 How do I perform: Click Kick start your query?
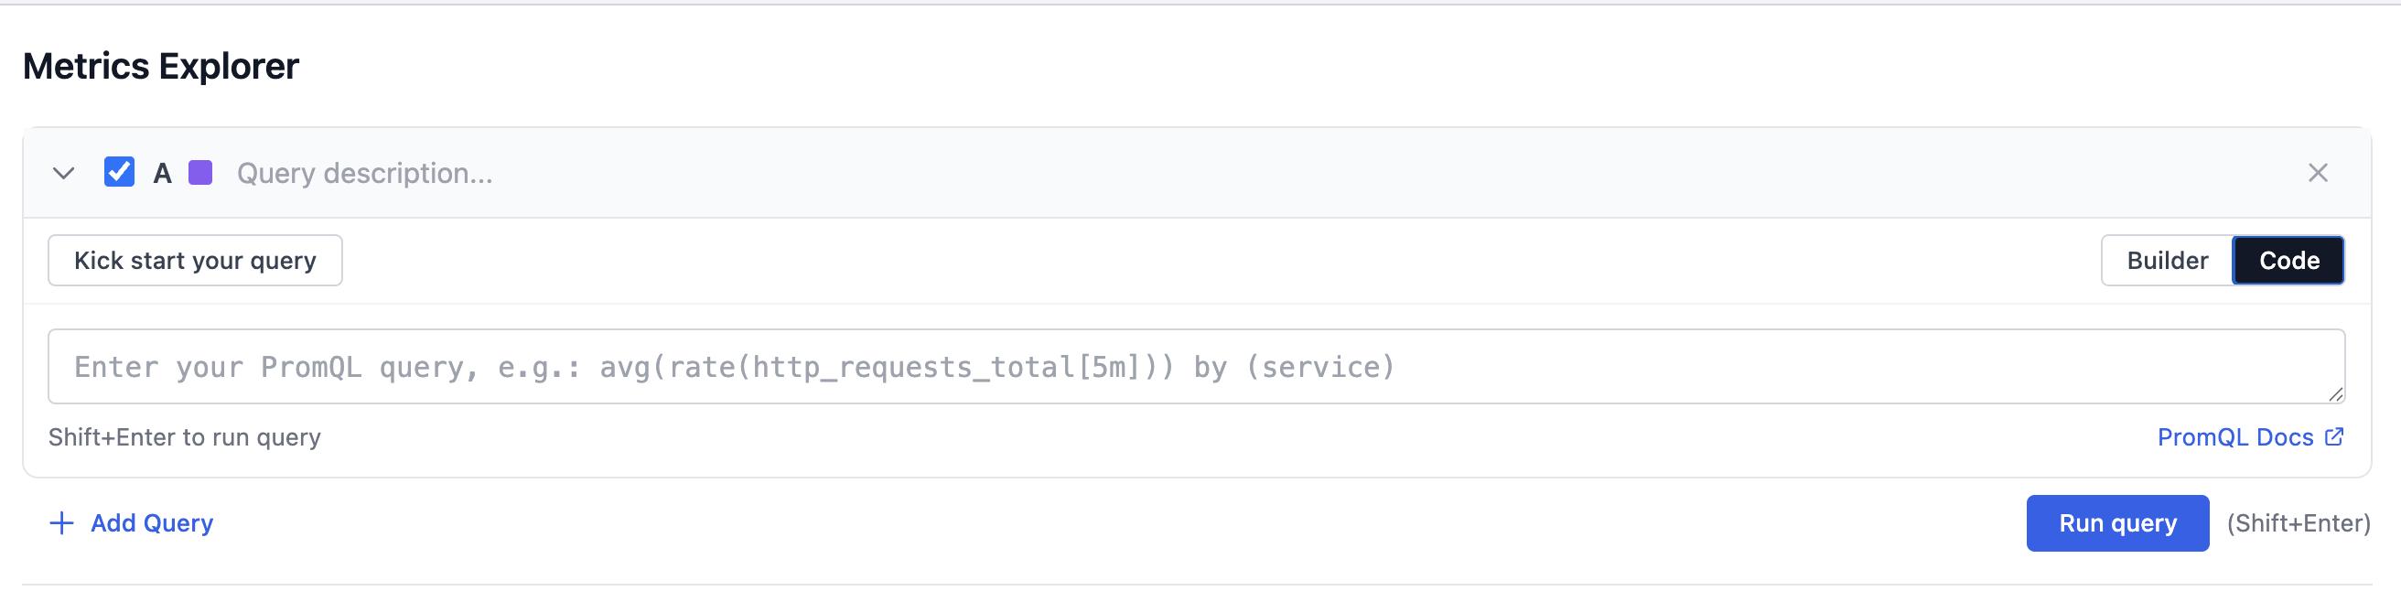tap(195, 260)
